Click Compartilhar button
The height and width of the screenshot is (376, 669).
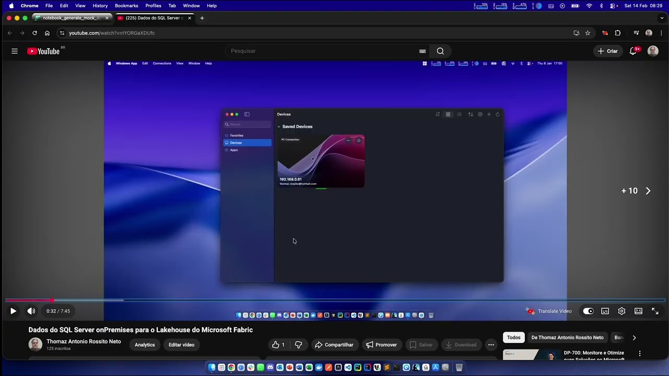(334, 345)
